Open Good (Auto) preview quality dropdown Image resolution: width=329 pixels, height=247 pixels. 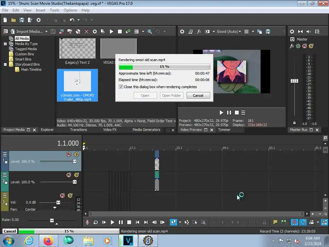click(229, 32)
